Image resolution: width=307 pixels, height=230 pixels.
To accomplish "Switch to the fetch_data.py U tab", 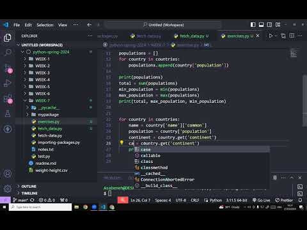I will 191,36.
